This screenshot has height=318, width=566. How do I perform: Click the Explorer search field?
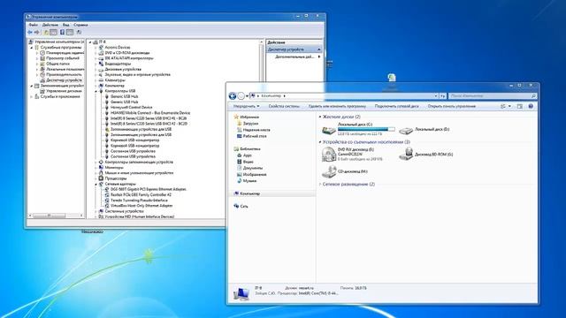493,96
